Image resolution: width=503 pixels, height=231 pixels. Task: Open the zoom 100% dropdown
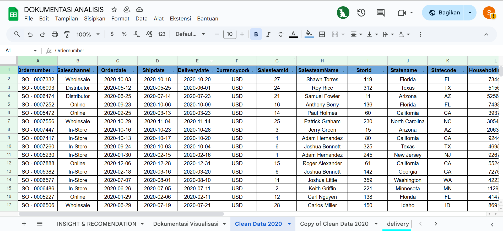point(88,34)
